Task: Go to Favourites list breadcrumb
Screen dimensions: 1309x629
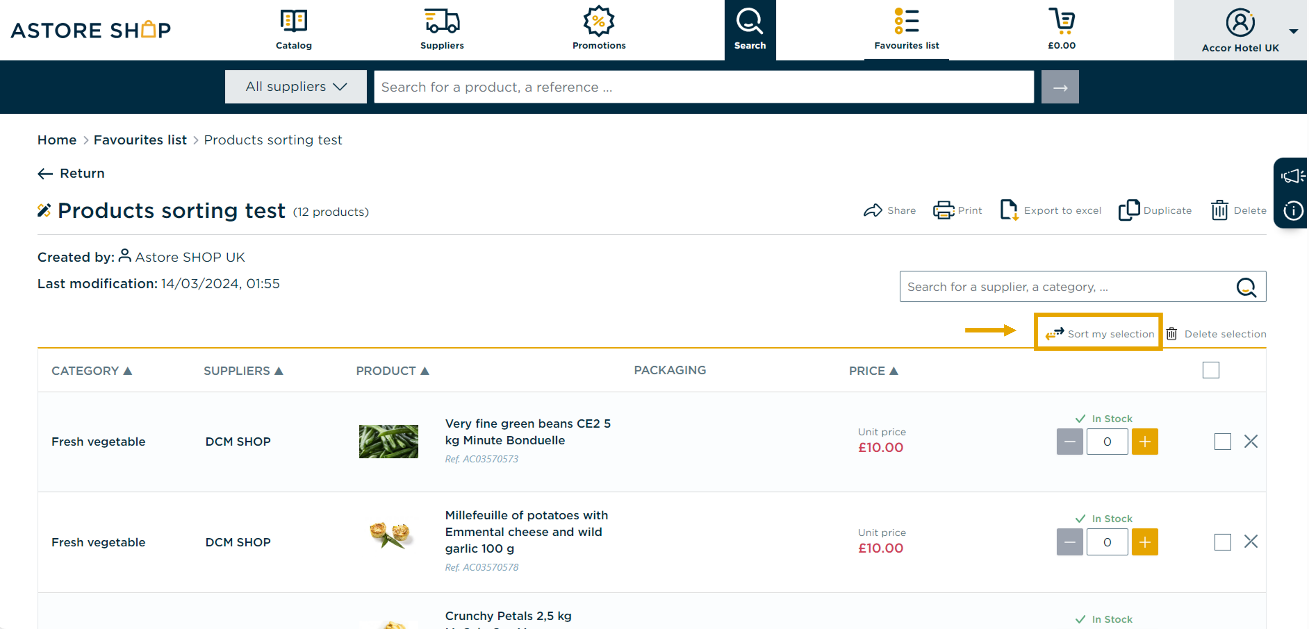Action: (140, 140)
